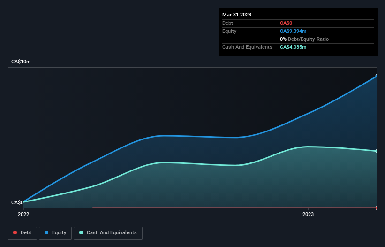Image resolution: width=385 pixels, height=247 pixels.
Task: Click the 0% Debt/Equity Ratio text
Action: 304,39
